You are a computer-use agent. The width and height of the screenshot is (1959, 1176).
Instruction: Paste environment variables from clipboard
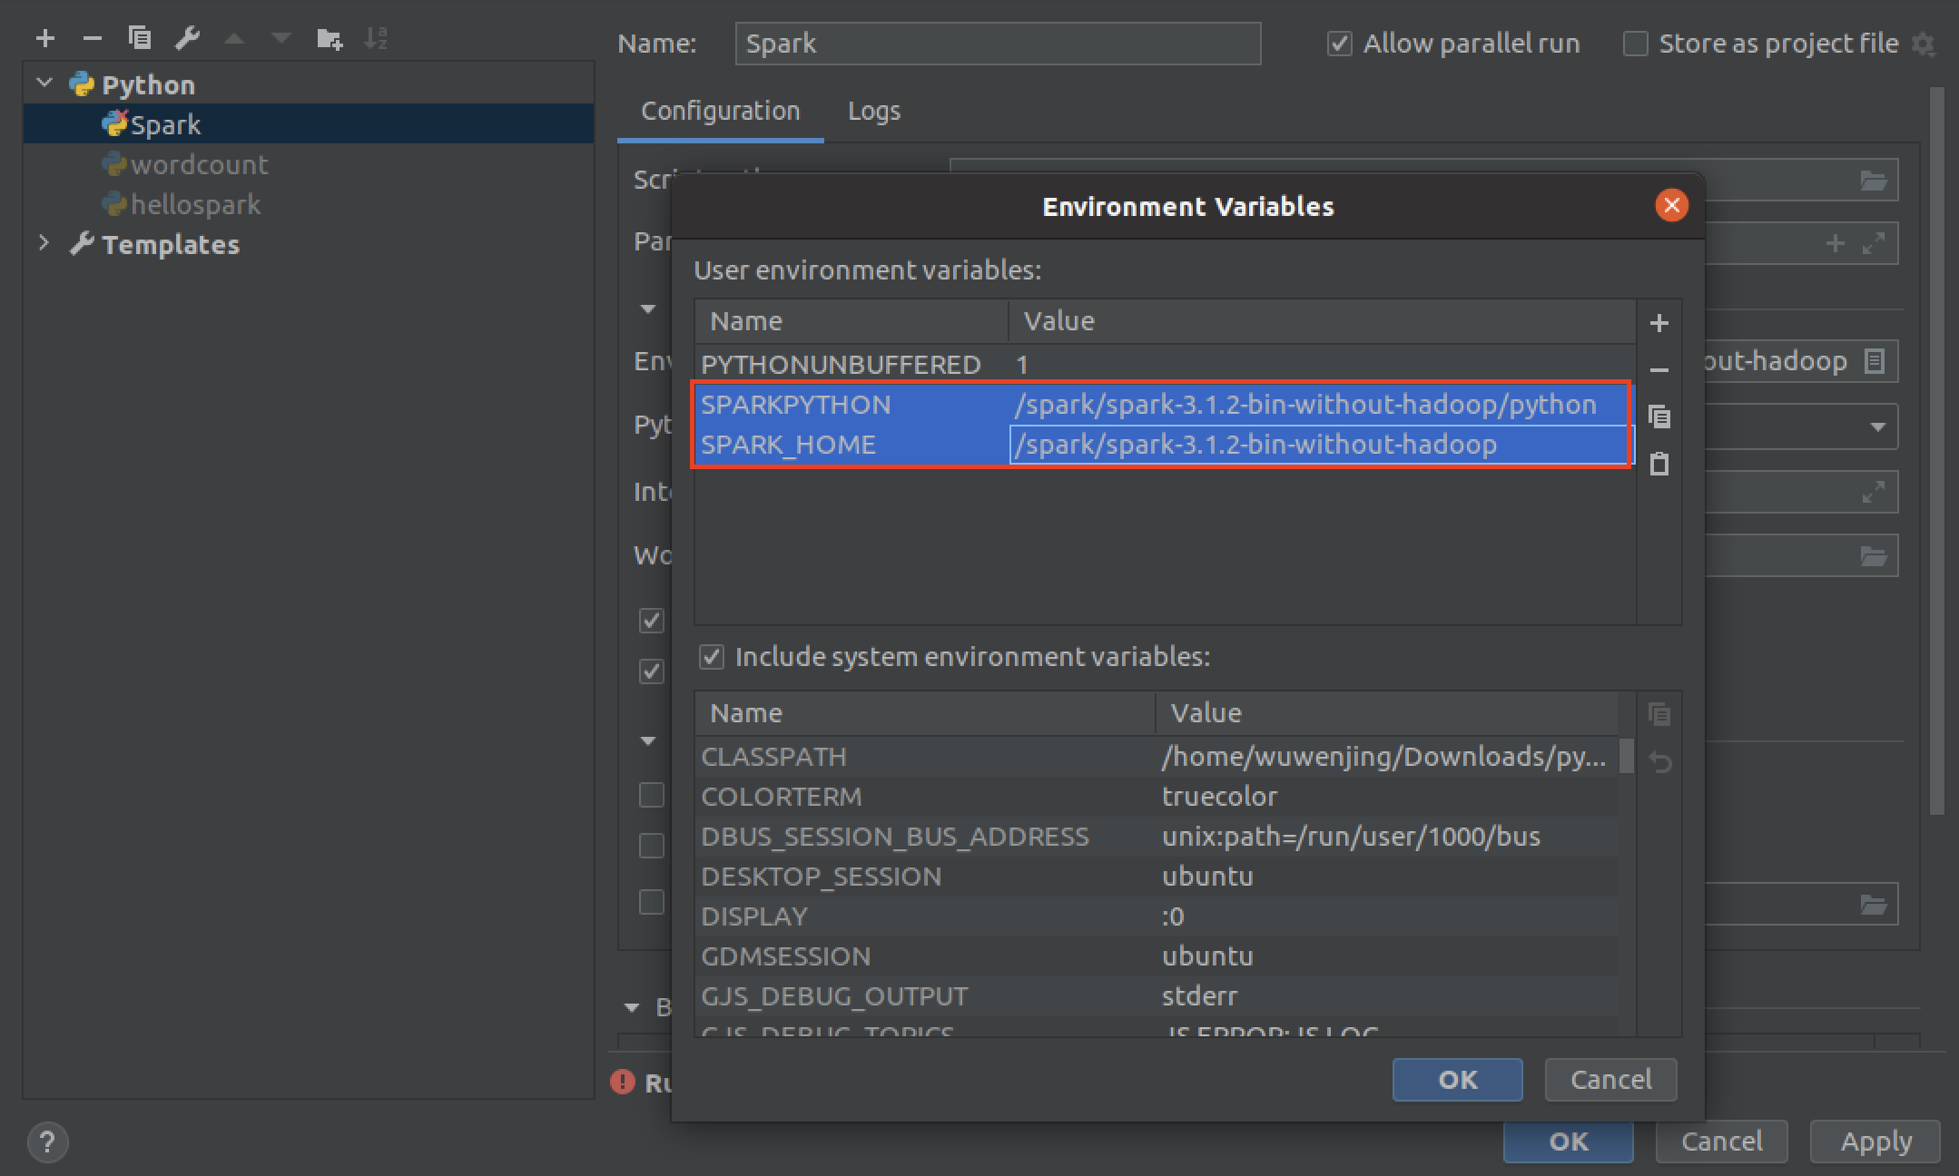tap(1659, 465)
